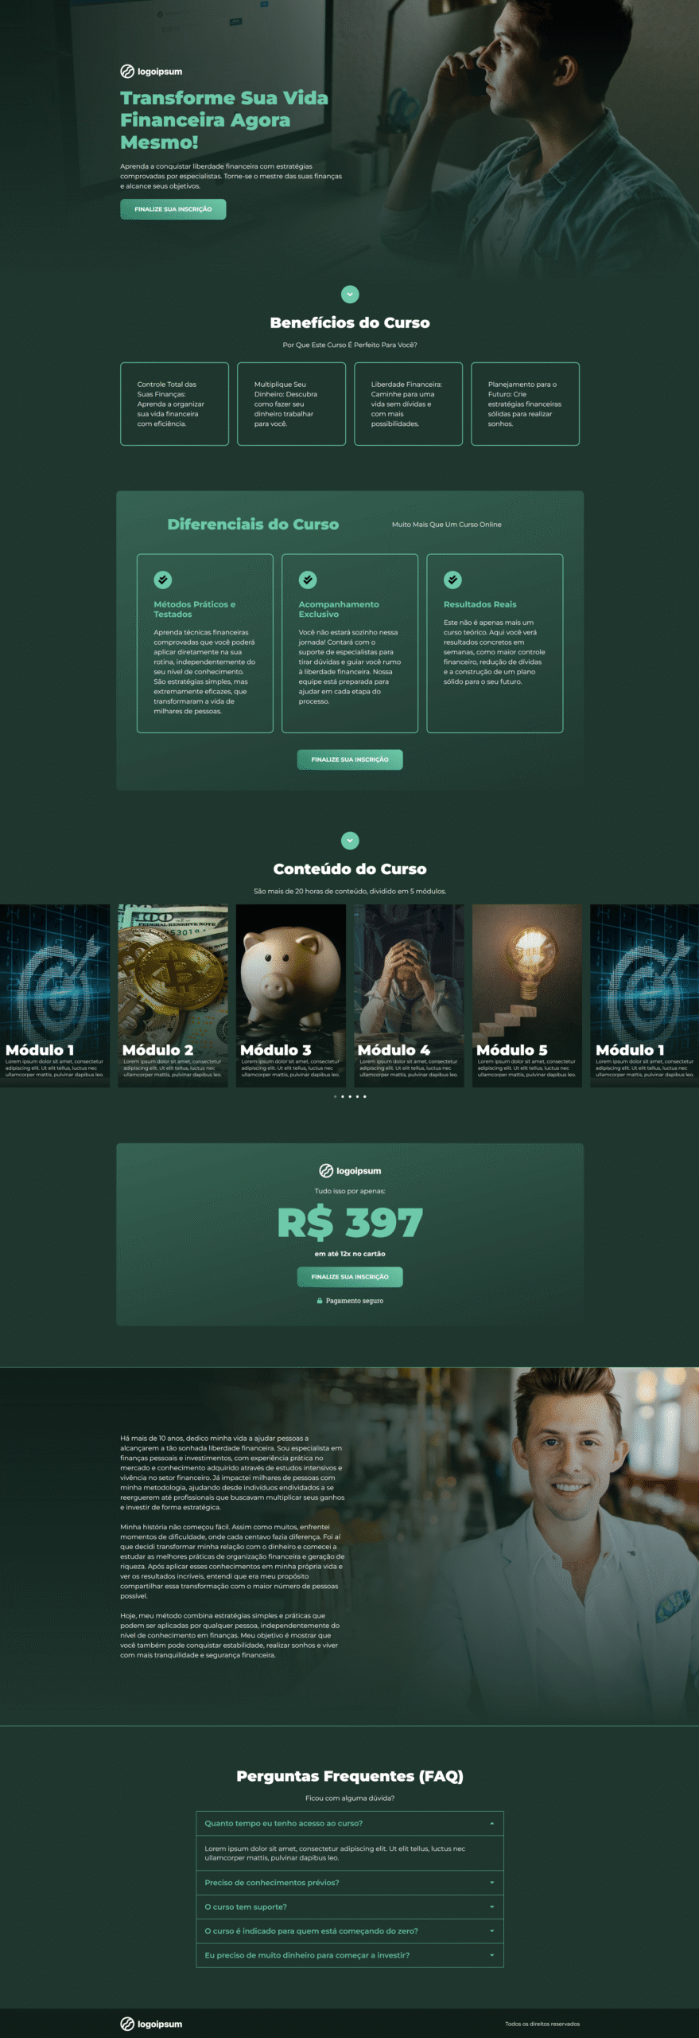Expand 'O curso tem suporte?' FAQ item
This screenshot has height=2038, width=699.
tap(350, 1907)
